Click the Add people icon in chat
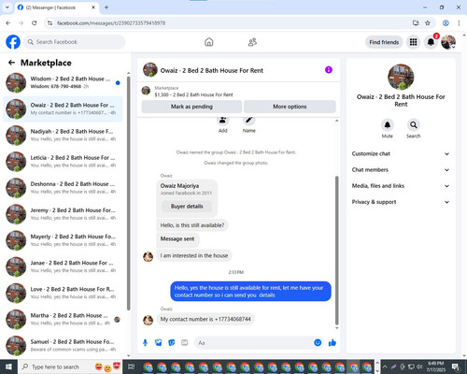This screenshot has height=374, width=467. pos(223,120)
